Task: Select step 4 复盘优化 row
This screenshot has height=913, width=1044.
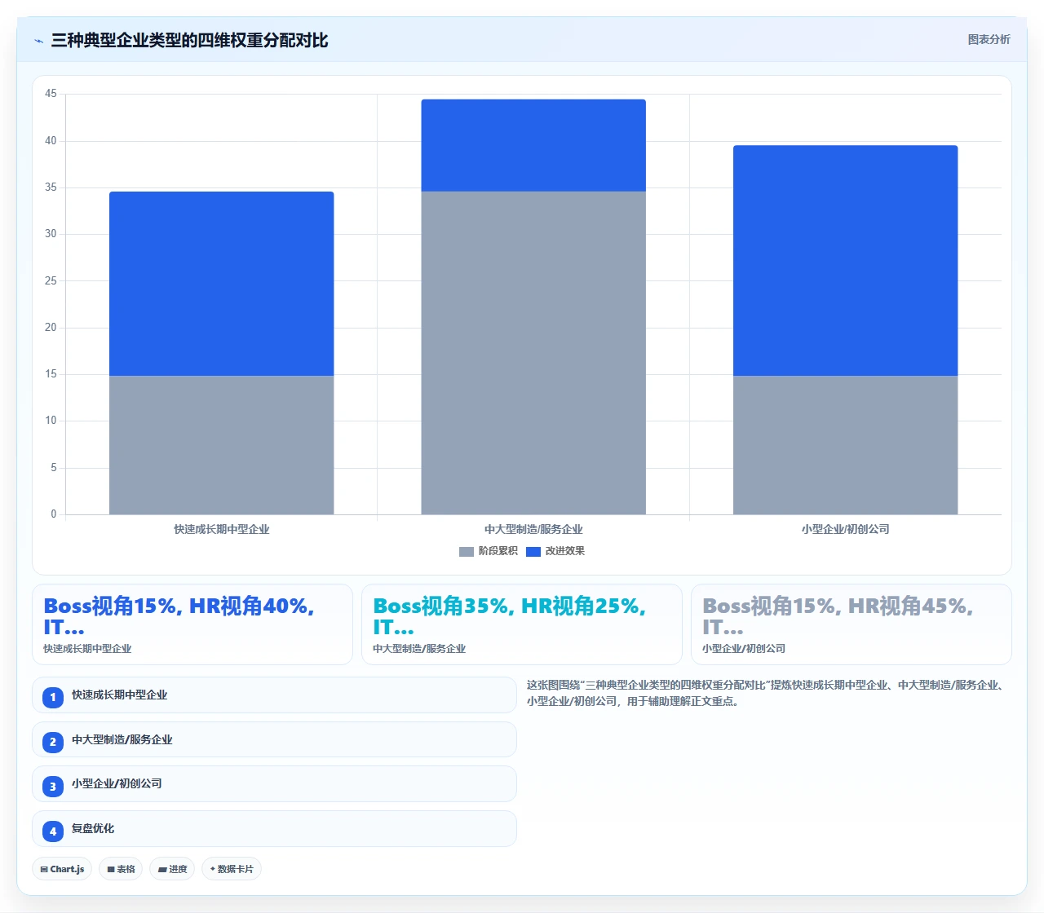Action: coord(274,829)
